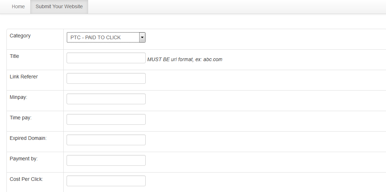Select the Minpay input field
Image resolution: width=386 pixels, height=192 pixels.
tap(106, 99)
